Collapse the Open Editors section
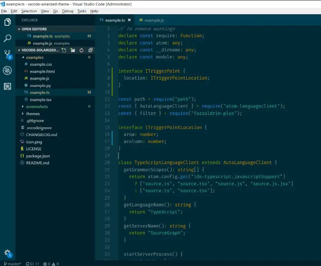This screenshot has height=266, width=321. (x=19, y=29)
